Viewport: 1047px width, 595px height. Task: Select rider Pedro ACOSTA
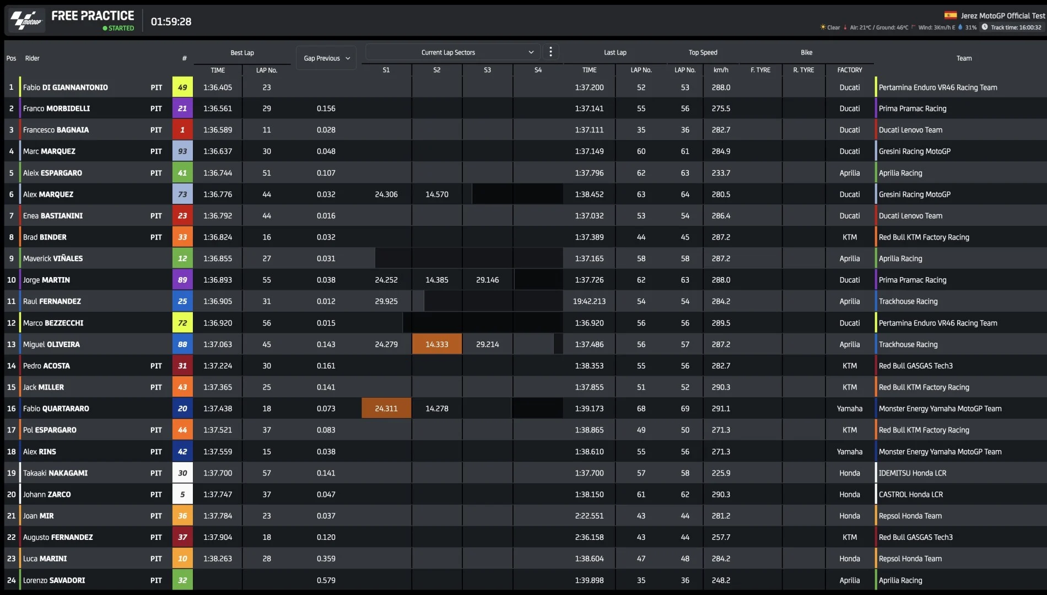[x=46, y=366]
